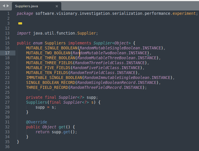Click THREE_FIELD_RECORD enum constant
The image size is (199, 151).
pyautogui.click(x=47, y=88)
